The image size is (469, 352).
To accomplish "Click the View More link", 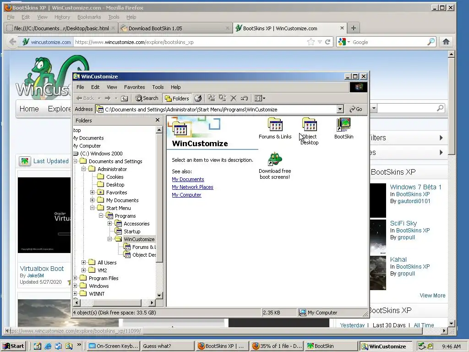I will [432, 296].
